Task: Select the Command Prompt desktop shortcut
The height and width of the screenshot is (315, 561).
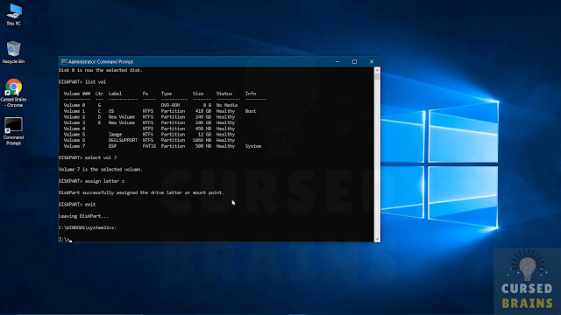Action: (x=14, y=131)
